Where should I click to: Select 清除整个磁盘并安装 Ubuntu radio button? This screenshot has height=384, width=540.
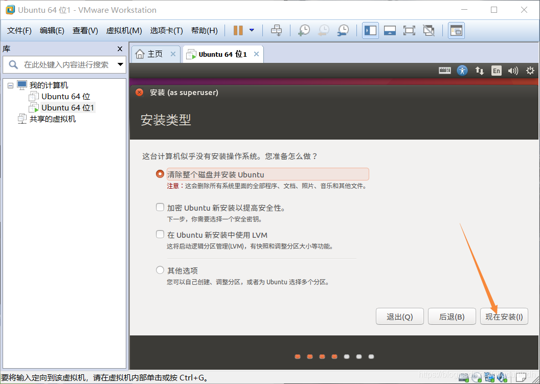[160, 174]
